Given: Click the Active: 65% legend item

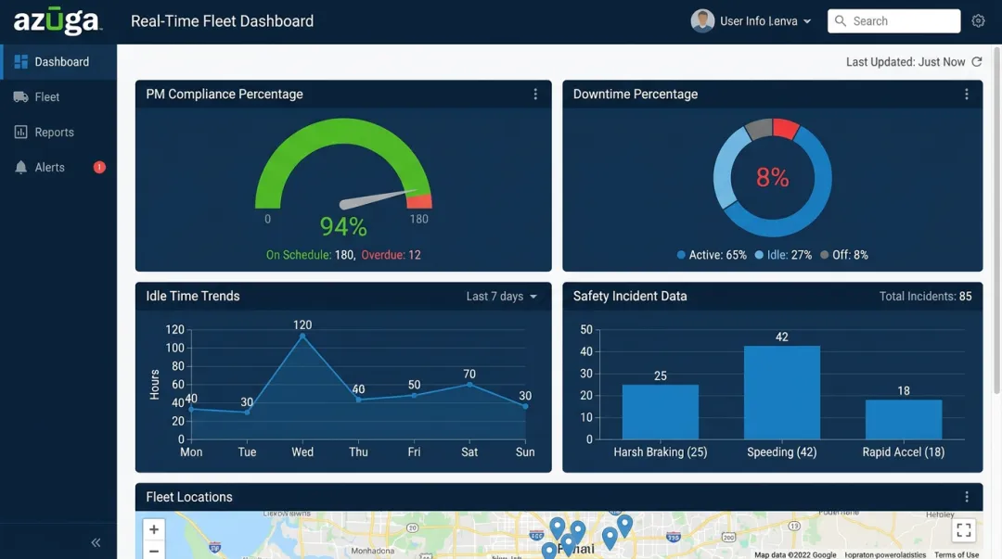Looking at the screenshot, I should pyautogui.click(x=712, y=255).
